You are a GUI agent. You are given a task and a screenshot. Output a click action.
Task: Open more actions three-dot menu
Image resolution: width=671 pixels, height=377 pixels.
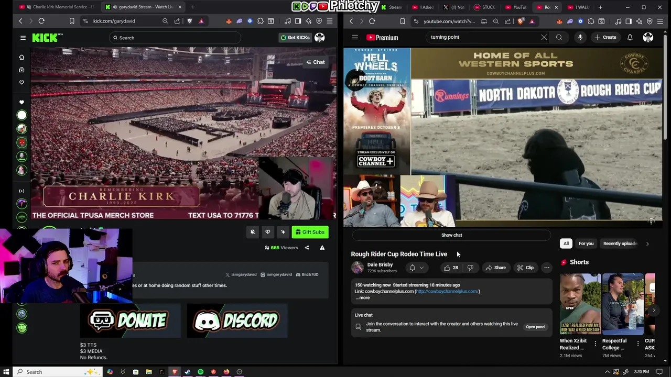pos(547,268)
